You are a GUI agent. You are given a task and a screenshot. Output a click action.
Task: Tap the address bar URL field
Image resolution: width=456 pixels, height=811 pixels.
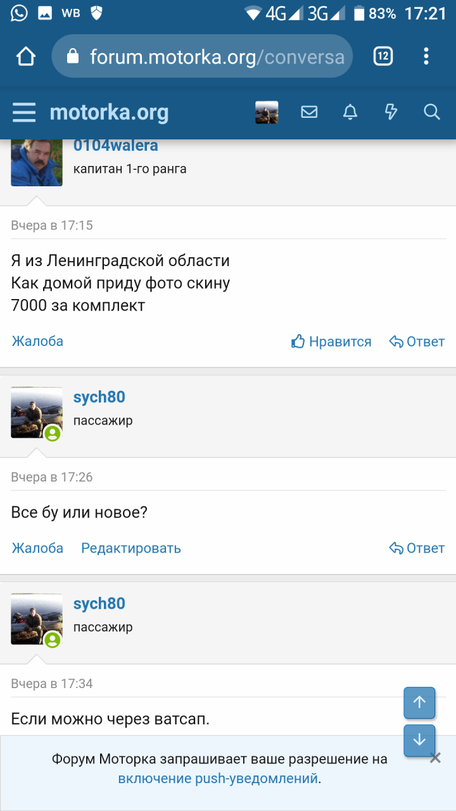click(x=209, y=57)
